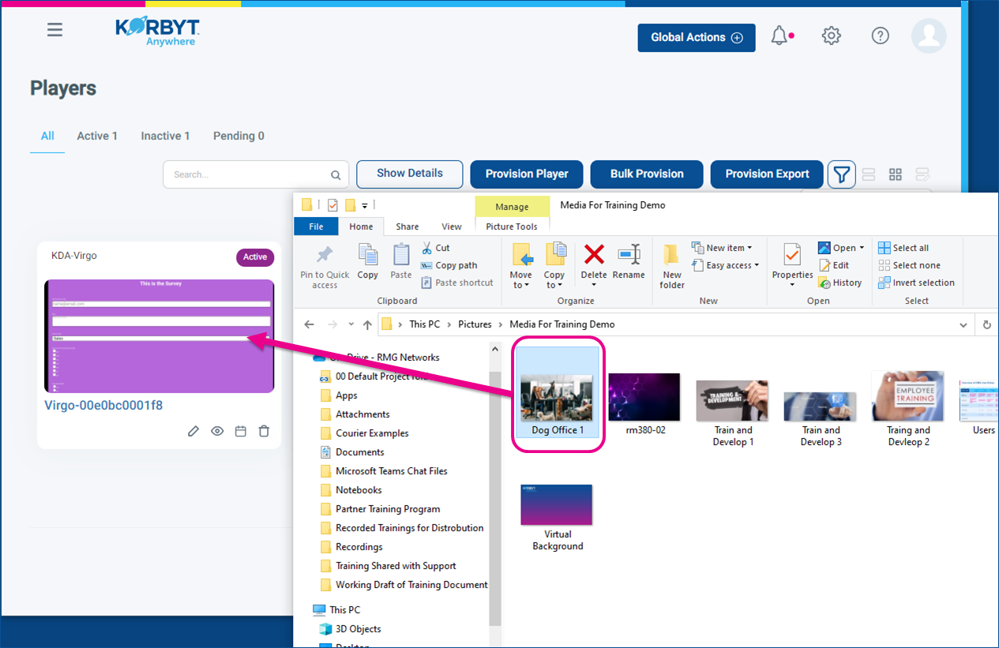The height and width of the screenshot is (648, 999).
Task: Click the Show Details button
Action: click(409, 174)
